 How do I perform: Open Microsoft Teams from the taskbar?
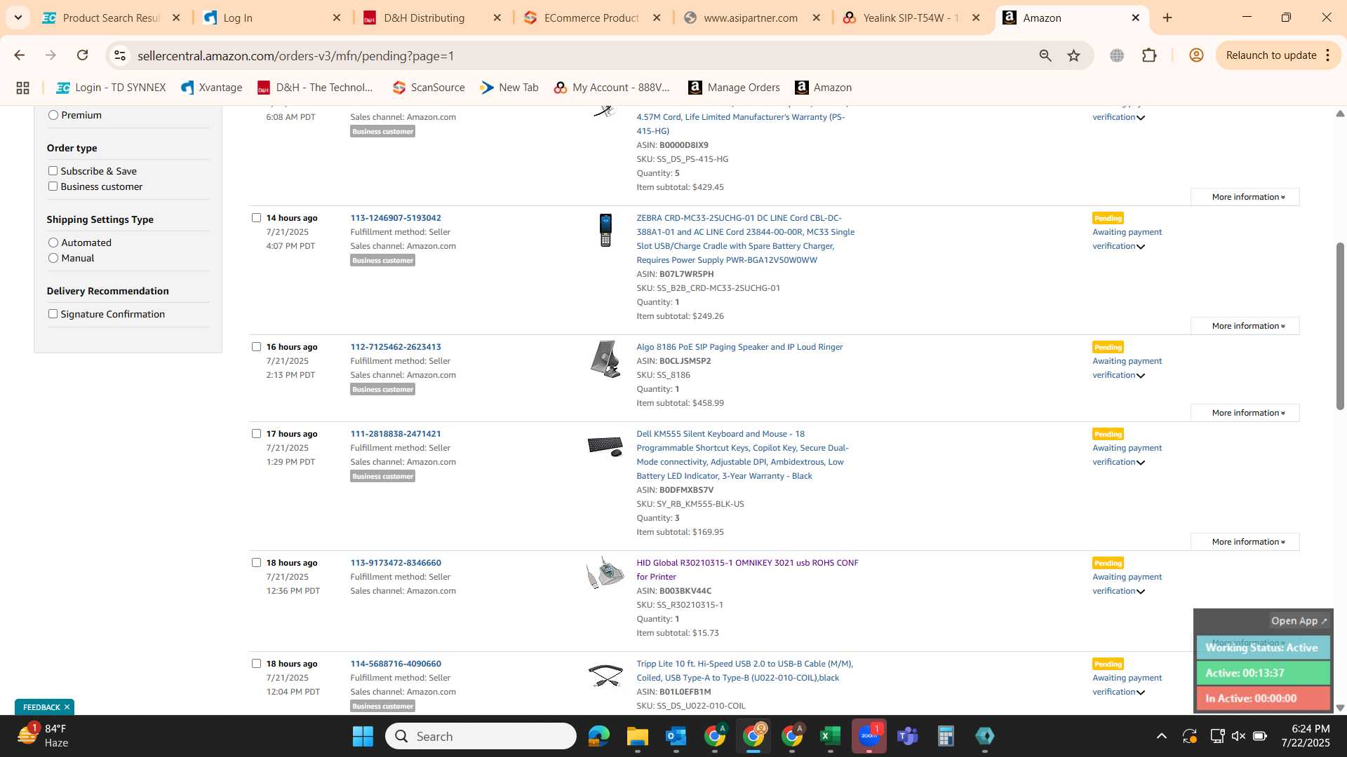click(907, 736)
